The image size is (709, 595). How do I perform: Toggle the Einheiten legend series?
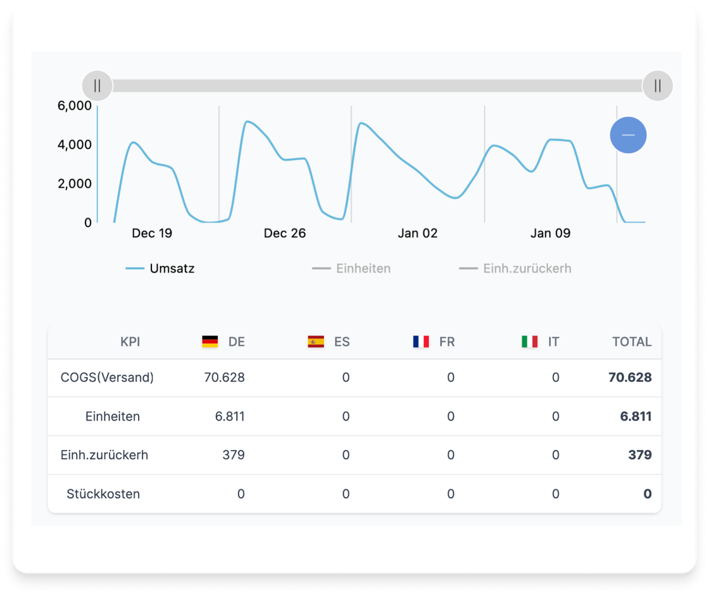(x=351, y=268)
